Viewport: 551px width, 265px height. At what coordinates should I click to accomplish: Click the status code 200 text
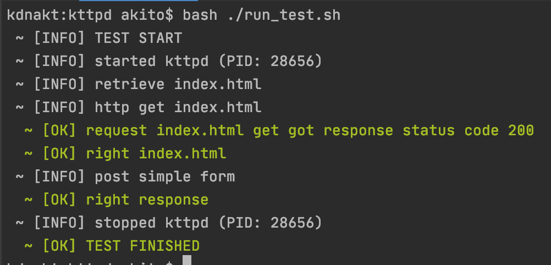coord(468,130)
